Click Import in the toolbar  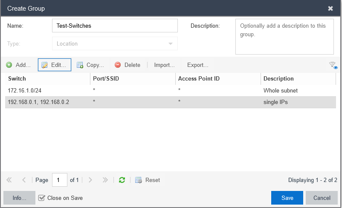(x=164, y=65)
